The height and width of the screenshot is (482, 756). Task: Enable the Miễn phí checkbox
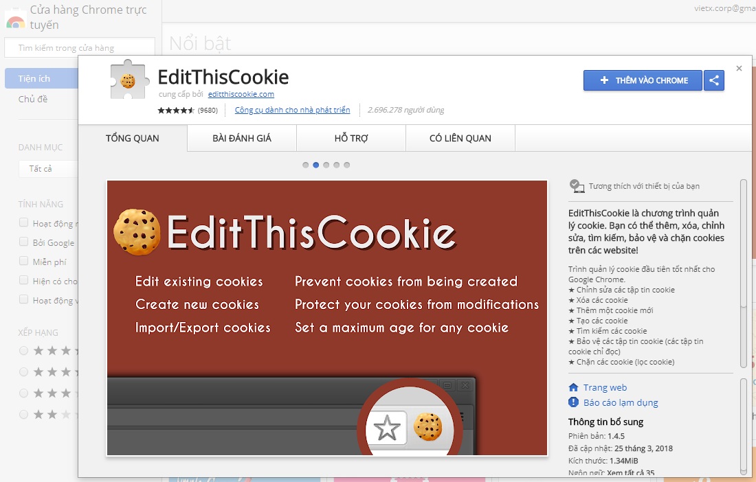tap(23, 261)
